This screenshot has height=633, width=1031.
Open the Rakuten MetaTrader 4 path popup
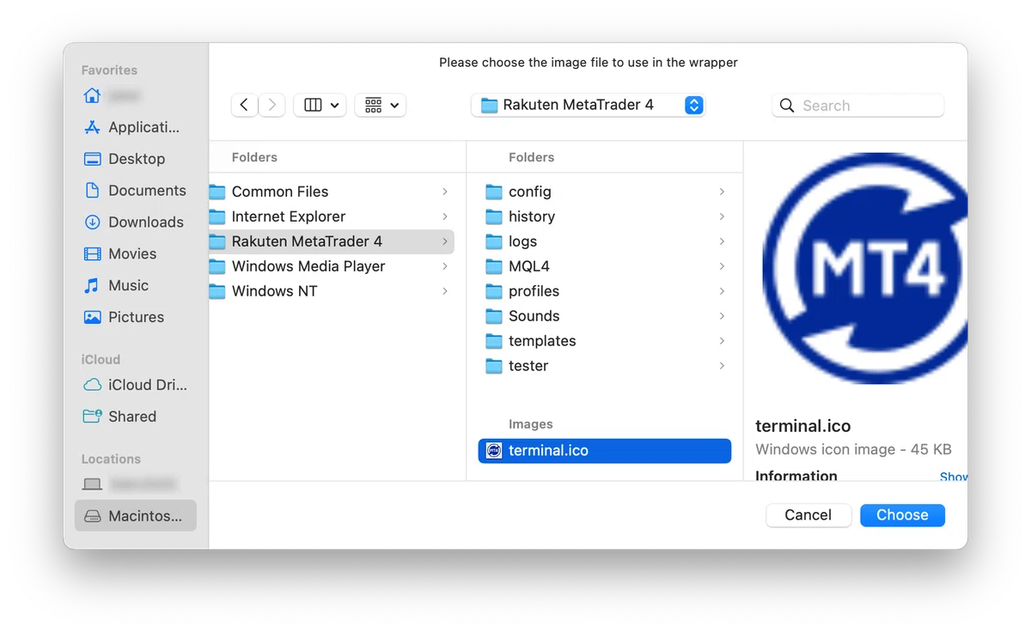pyautogui.click(x=588, y=105)
